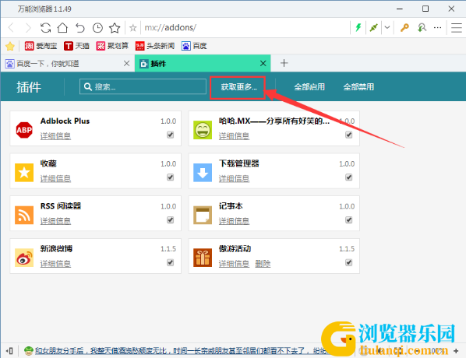This screenshot has height=358, width=466.
Task: Open a new tab with the plus button
Action: point(284,63)
